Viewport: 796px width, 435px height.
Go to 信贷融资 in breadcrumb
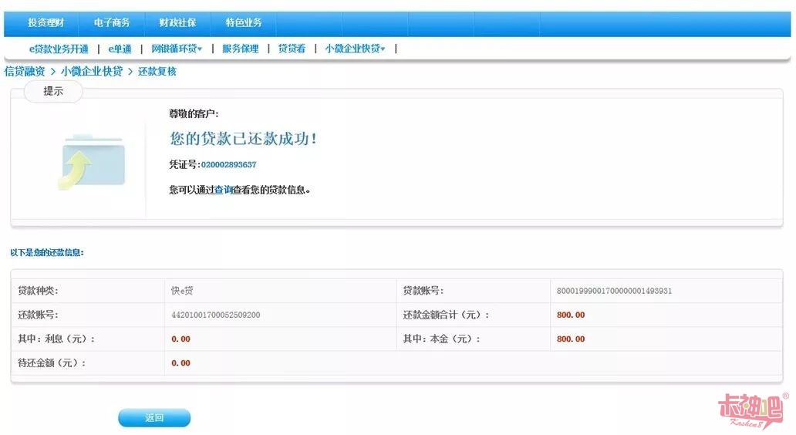(25, 72)
